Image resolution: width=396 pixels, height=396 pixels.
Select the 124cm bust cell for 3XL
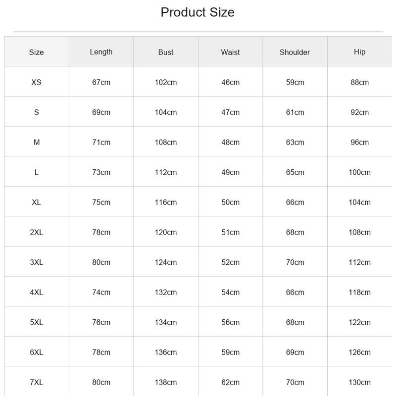coord(166,262)
